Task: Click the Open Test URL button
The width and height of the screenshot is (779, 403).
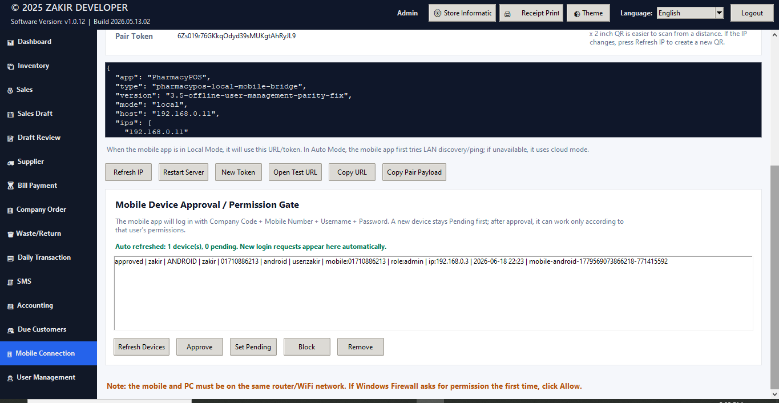Action: [x=295, y=172]
